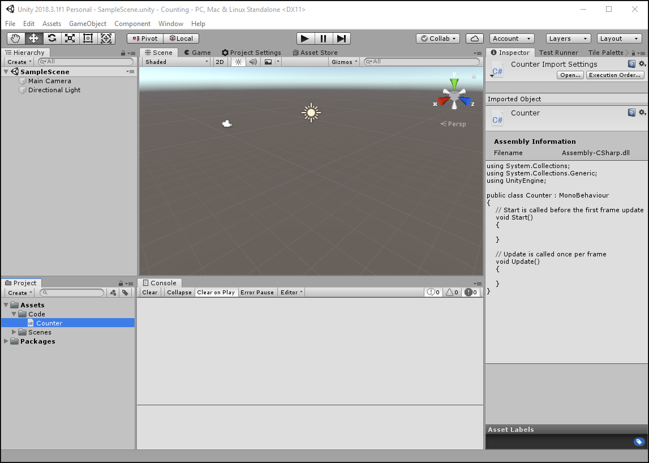Viewport: 649px width, 463px height.
Task: Open the Shaded draw mode dropdown
Action: coord(176,62)
